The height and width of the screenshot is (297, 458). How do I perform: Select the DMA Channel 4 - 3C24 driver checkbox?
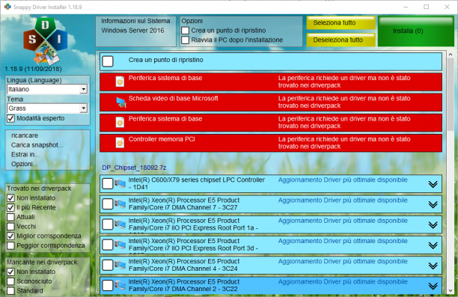click(x=108, y=265)
